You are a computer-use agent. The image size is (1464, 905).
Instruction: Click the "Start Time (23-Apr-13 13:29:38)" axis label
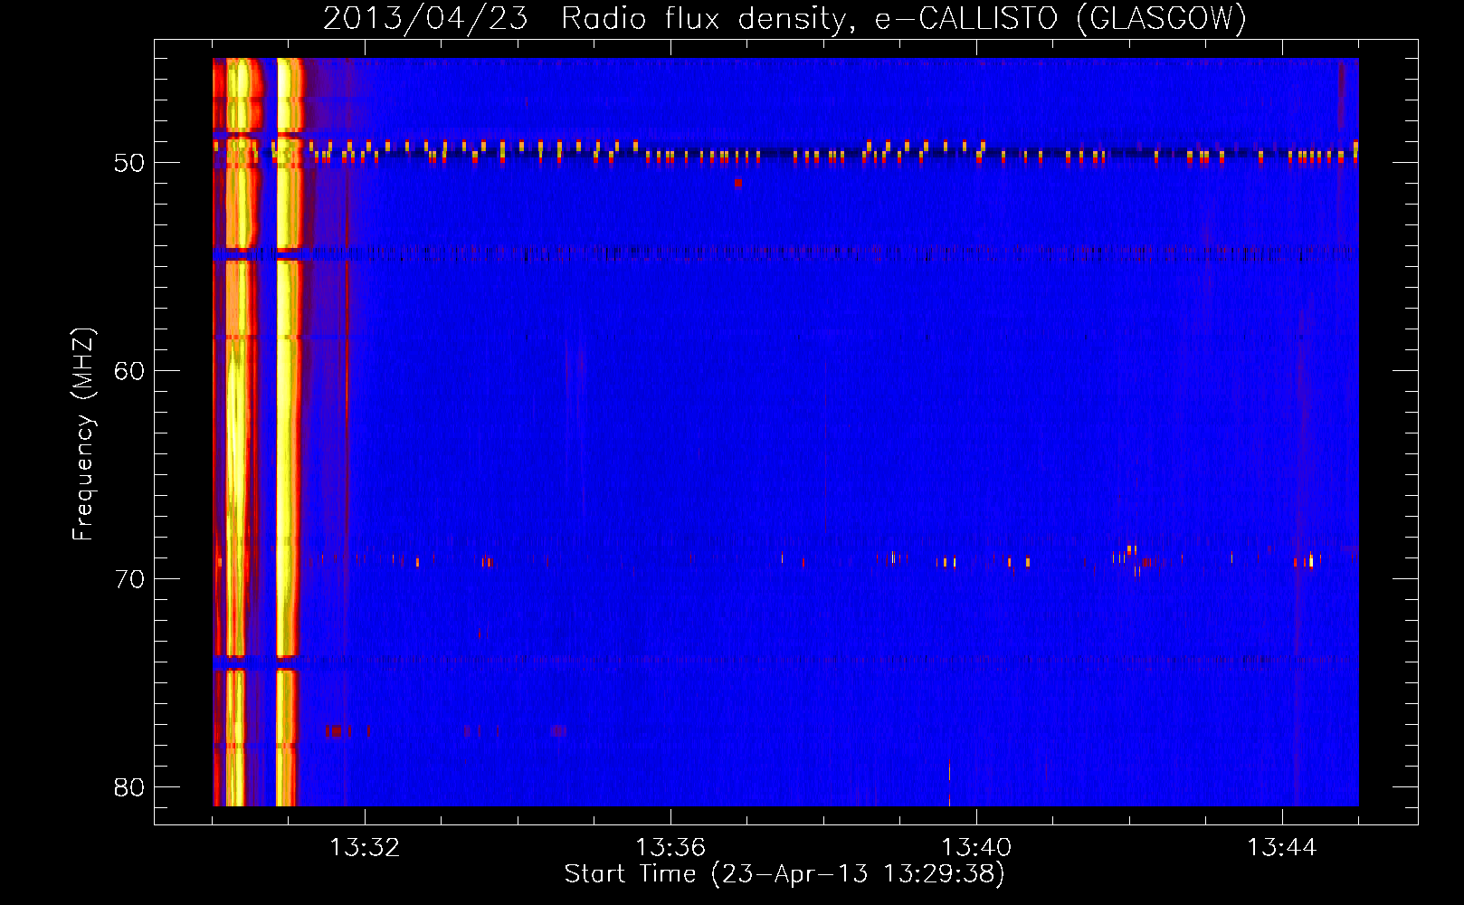(x=784, y=874)
